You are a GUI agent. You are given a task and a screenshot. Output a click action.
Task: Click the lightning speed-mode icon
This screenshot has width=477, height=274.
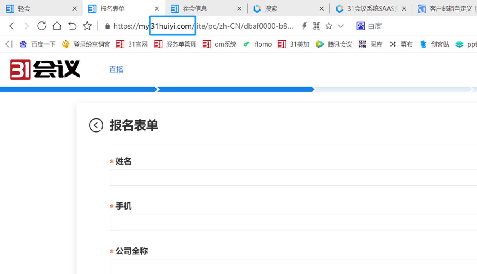point(304,26)
